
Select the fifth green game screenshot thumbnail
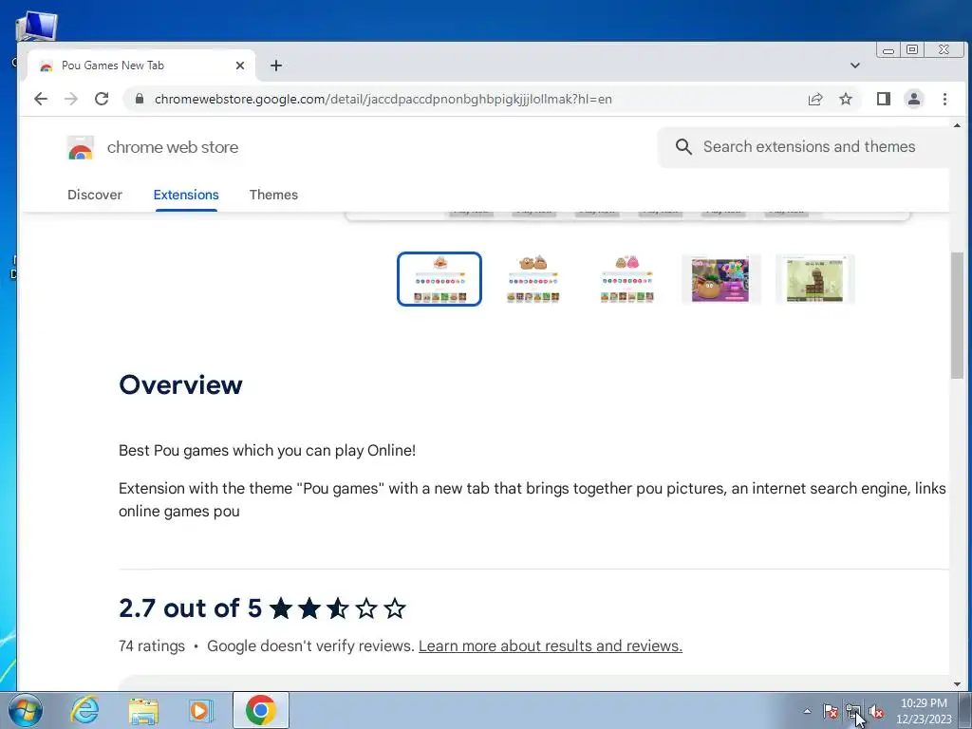point(814,280)
